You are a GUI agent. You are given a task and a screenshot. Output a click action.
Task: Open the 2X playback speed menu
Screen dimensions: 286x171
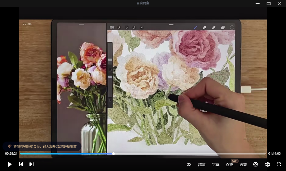189,165
